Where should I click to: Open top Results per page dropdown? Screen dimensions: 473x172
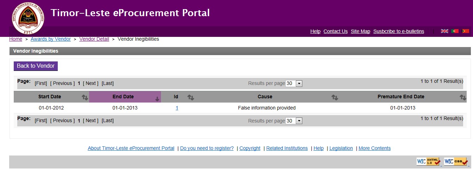pos(294,84)
